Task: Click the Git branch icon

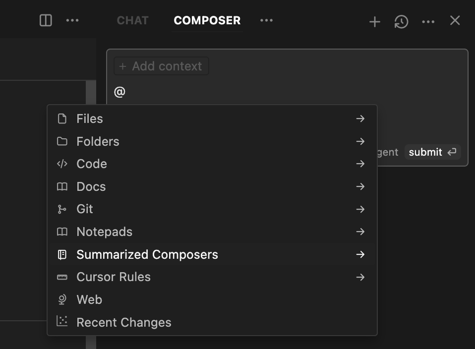Action: point(62,209)
